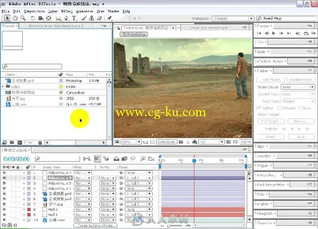The width and height of the screenshot is (318, 229).
Task: Open the File menu
Action: [x=6, y=11]
